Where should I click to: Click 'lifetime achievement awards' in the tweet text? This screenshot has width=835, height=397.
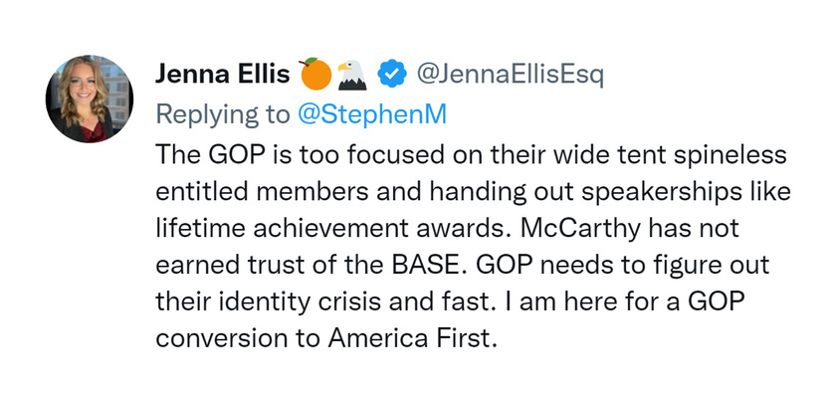tap(334, 229)
